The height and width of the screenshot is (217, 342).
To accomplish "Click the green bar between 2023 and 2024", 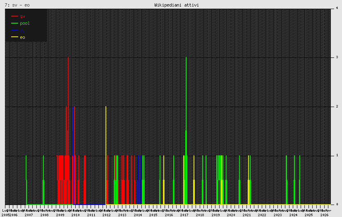I will pyautogui.click(x=287, y=180).
